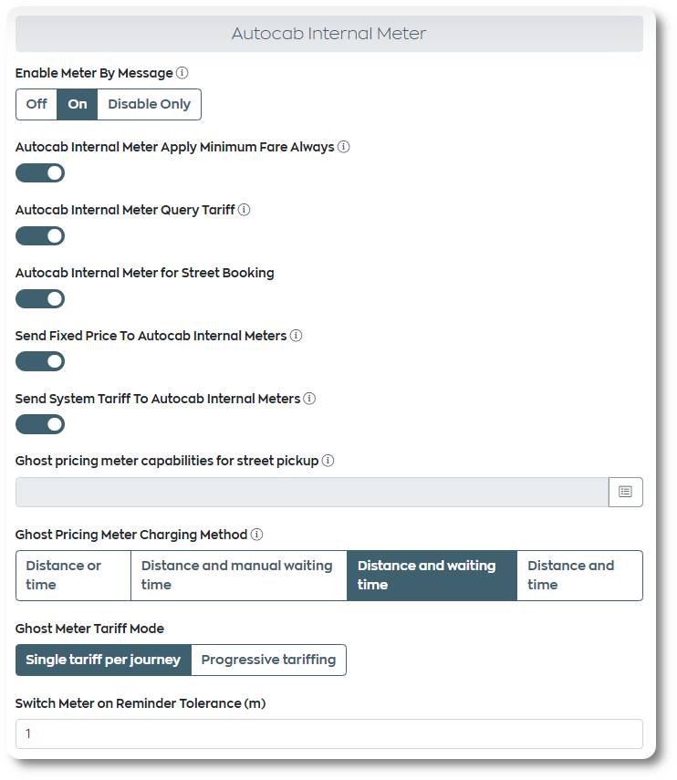
Task: Click info icon for Ghost pricing meter capabilities
Action: 328,461
